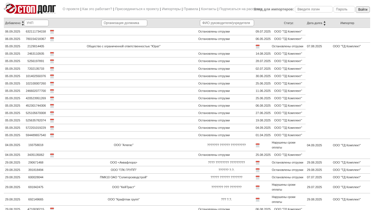Open calendar icon for UNP 572201019229
The width and height of the screenshot is (374, 210).
[x=52, y=128]
